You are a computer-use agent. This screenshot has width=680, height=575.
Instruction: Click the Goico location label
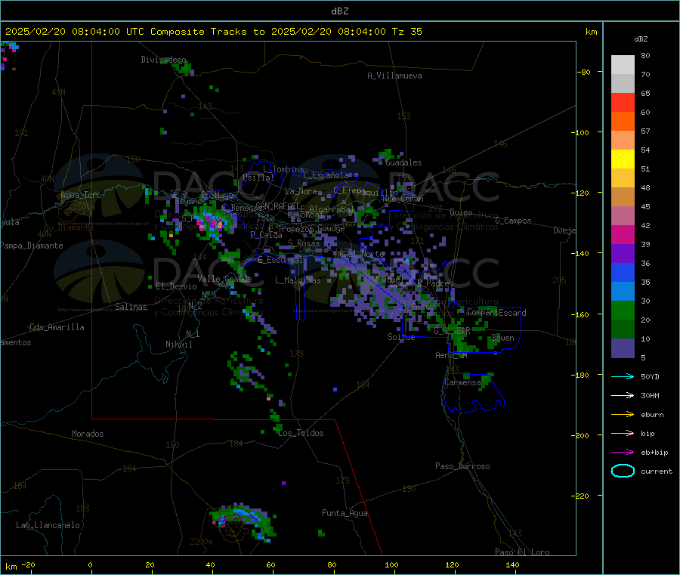point(461,212)
